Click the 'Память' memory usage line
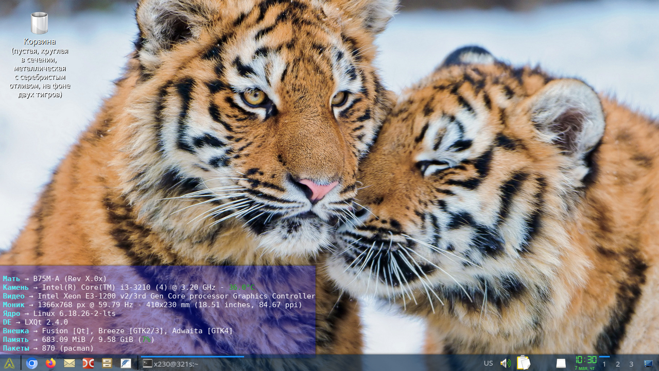Image resolution: width=659 pixels, height=371 pixels. click(79, 340)
